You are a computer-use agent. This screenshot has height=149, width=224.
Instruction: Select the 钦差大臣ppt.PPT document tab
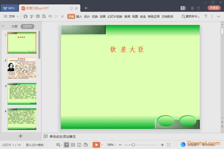37,8
